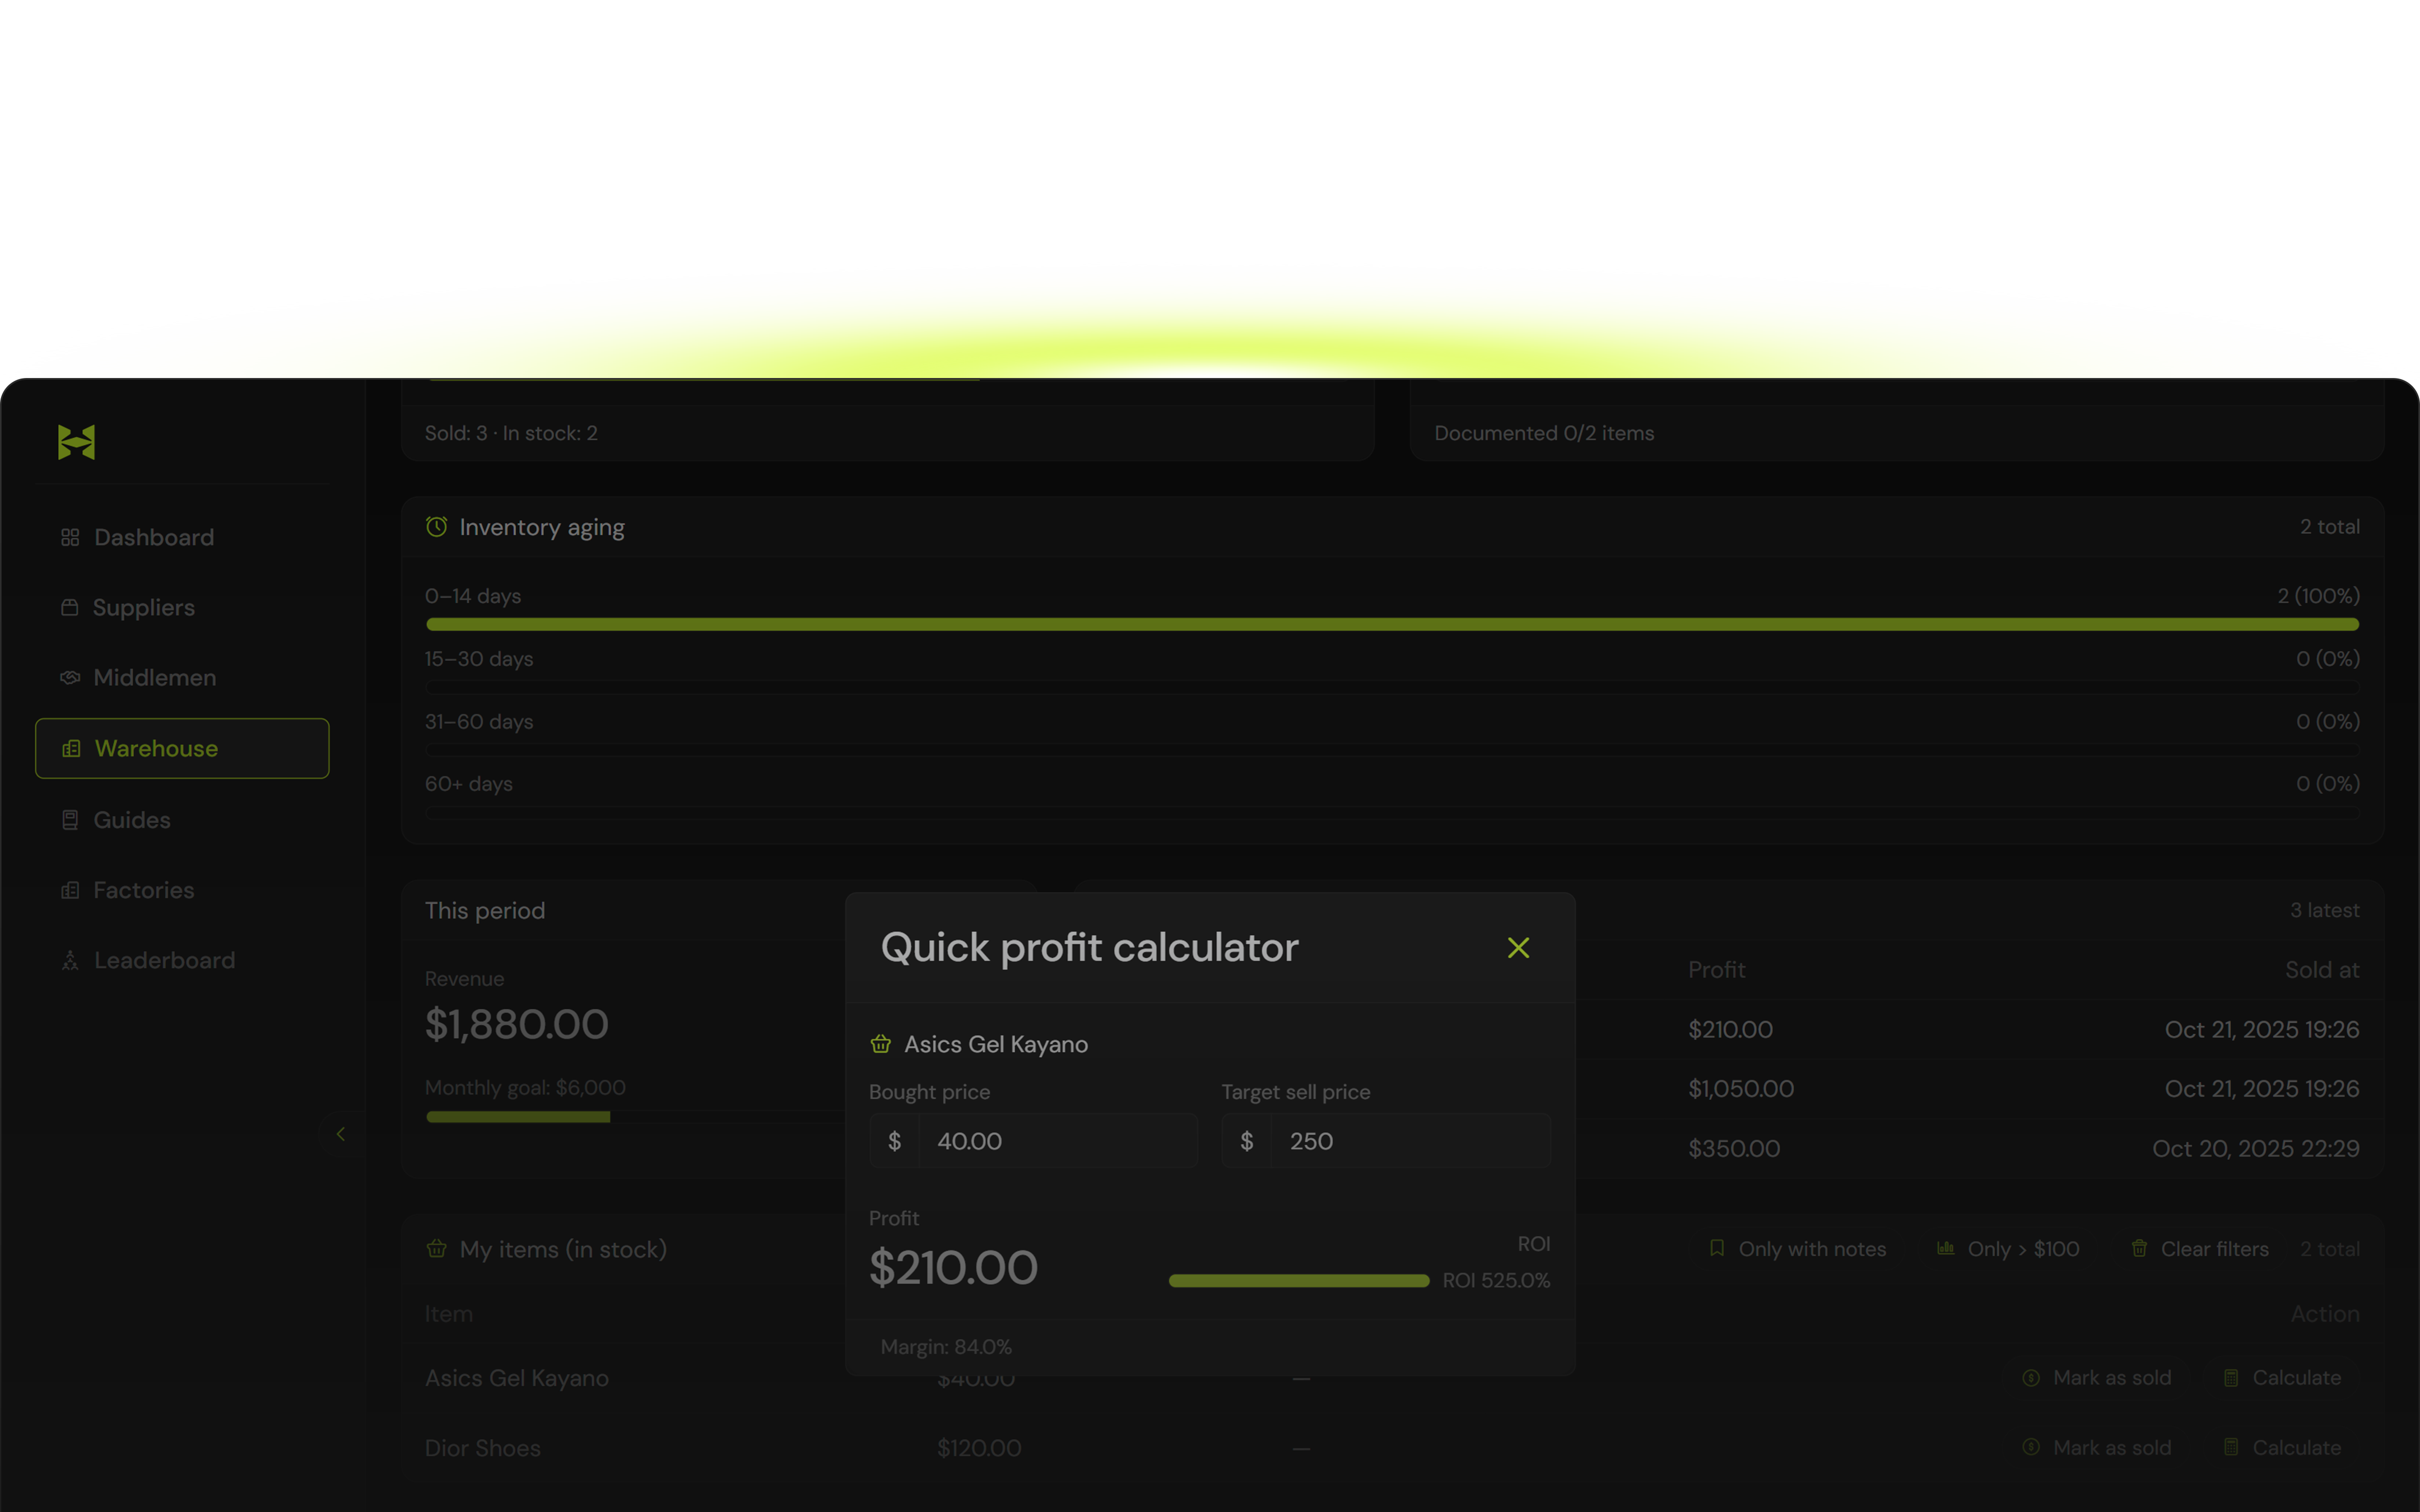Toggle the Only > $100 filter
The width and height of the screenshot is (2420, 1512).
(x=2008, y=1249)
